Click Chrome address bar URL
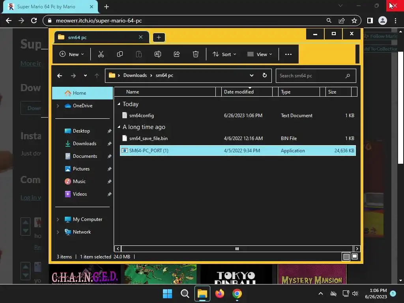Viewport: 404px width, 303px height. click(99, 21)
